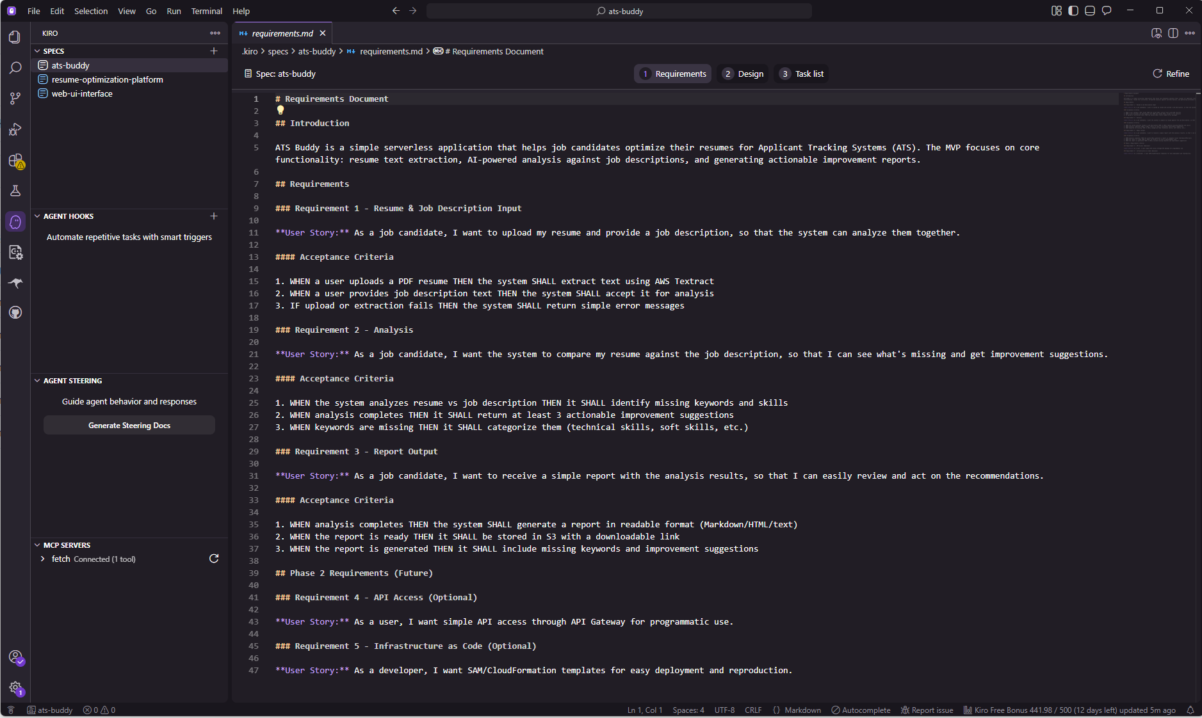This screenshot has height=718, width=1202.
Task: Open the Kiro ghost panel icon
Action: pyautogui.click(x=15, y=222)
